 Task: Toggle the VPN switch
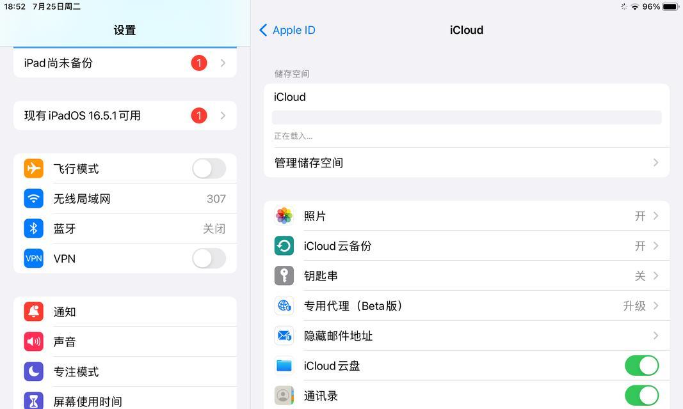(x=209, y=259)
